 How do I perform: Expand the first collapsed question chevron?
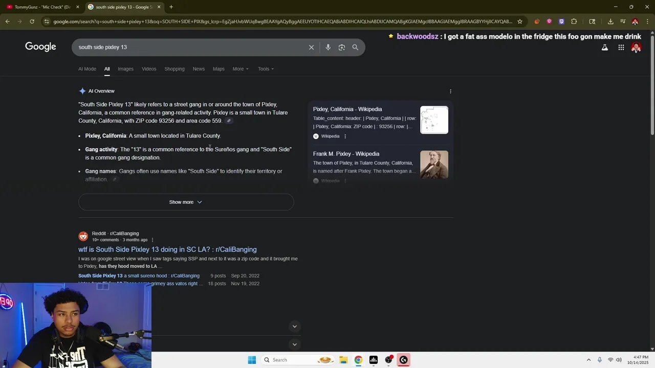click(294, 326)
